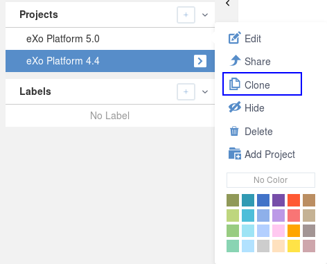Pick the mint green color swatch
This screenshot has width=327, height=264.
point(233,246)
